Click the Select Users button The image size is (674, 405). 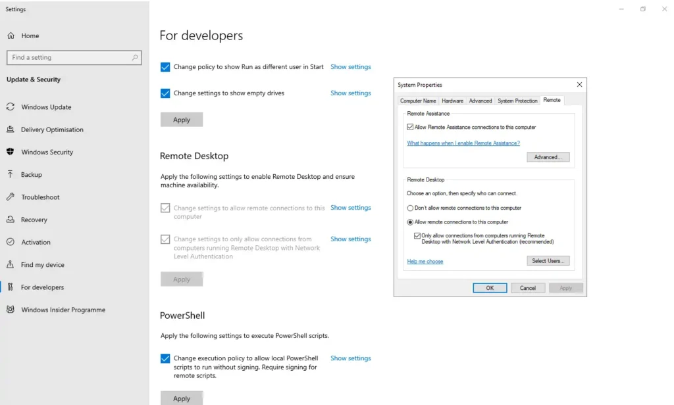(x=548, y=261)
